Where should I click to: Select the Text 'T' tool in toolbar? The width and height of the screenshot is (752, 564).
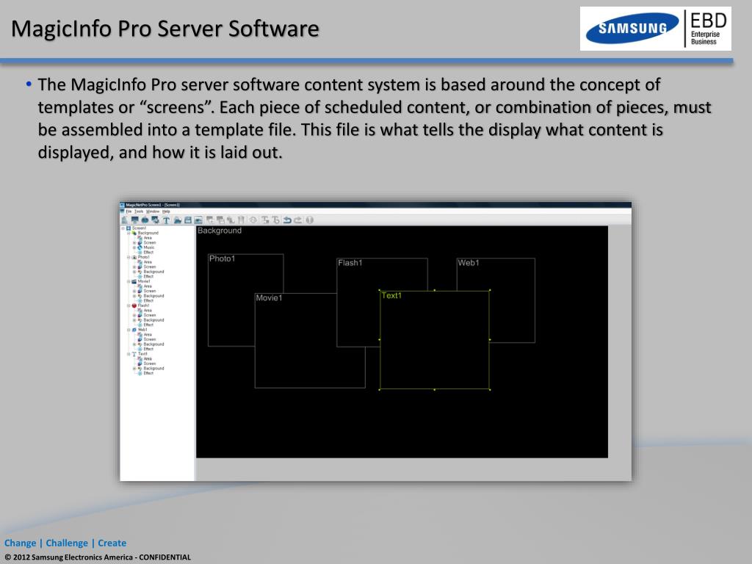[167, 220]
